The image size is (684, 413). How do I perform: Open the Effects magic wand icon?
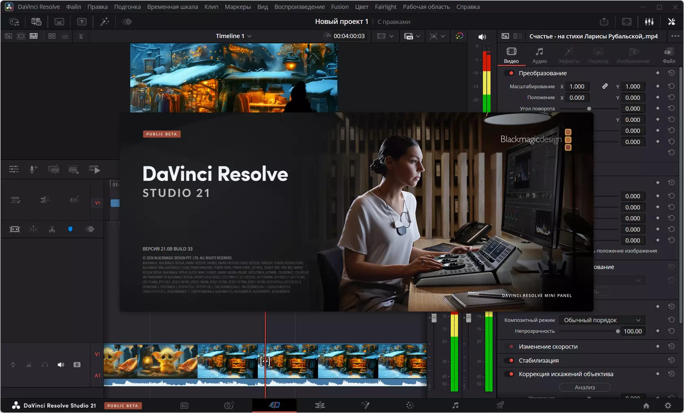pyautogui.click(x=105, y=22)
